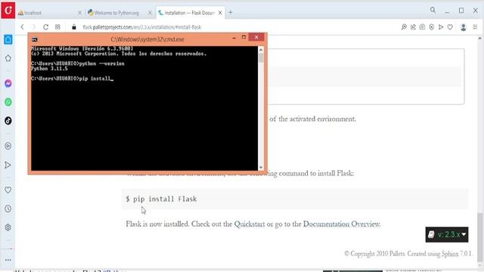
Task: Maximize the cmd.exe window
Action: (x=244, y=37)
